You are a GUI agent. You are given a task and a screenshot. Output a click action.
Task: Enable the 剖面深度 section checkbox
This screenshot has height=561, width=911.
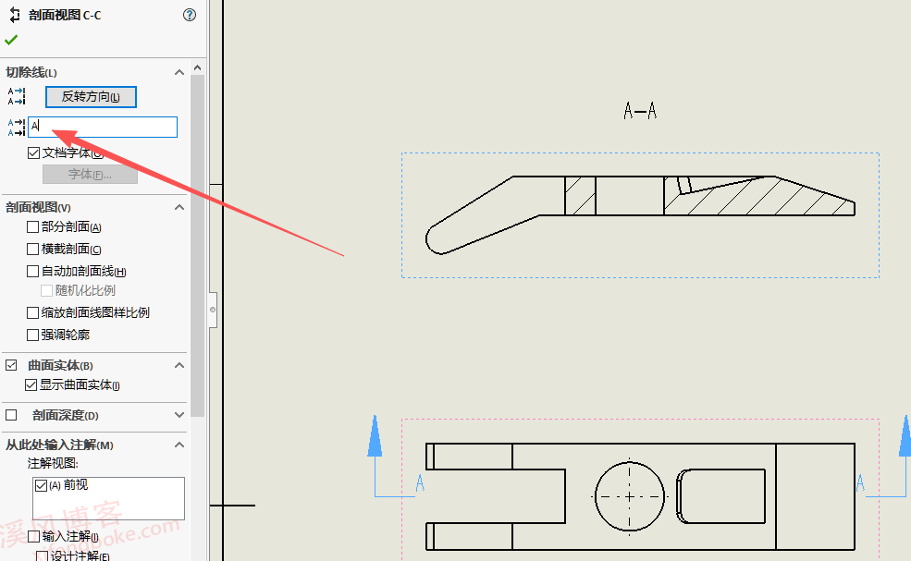pos(11,415)
